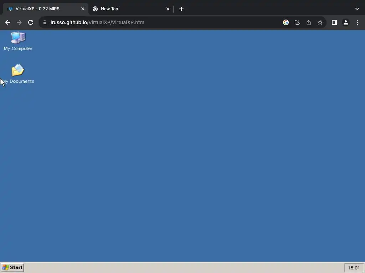
Task: Close the VirtualXP tab
Action: [x=83, y=9]
